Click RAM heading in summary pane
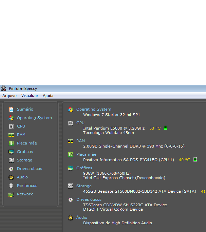206x232 pixels. click(x=80, y=141)
